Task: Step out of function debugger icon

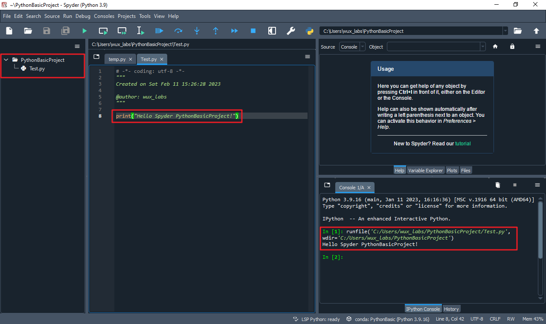Action: click(216, 31)
